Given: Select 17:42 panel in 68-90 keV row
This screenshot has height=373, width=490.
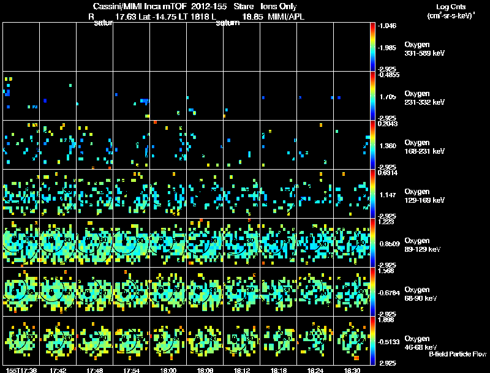Looking at the screenshot, I should point(58,292).
